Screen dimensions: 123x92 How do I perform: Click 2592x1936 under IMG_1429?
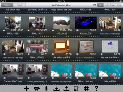17,30
